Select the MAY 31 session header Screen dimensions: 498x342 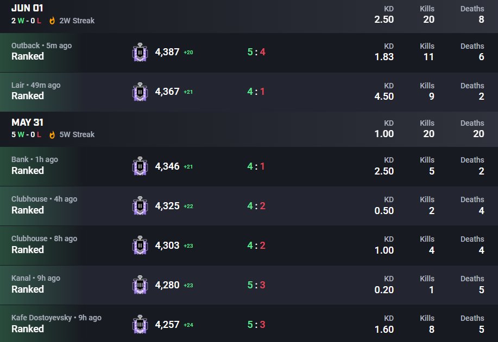tap(249, 130)
